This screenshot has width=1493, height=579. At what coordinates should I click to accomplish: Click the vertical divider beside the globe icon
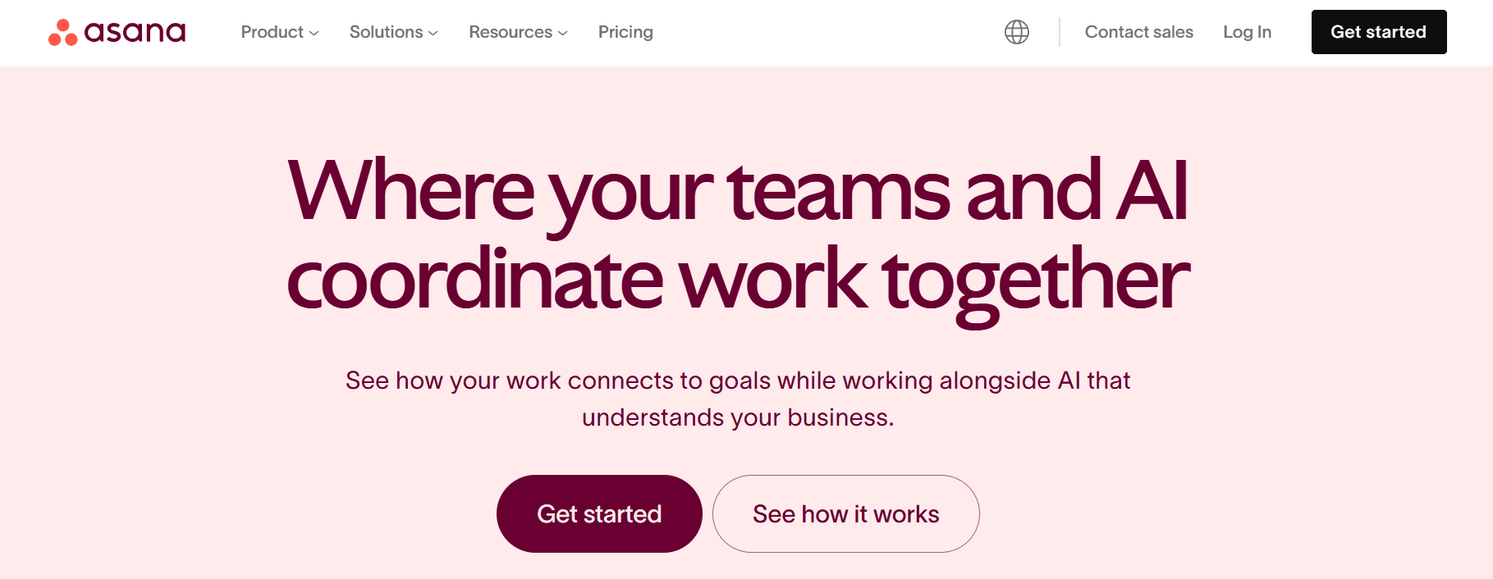pyautogui.click(x=1060, y=32)
